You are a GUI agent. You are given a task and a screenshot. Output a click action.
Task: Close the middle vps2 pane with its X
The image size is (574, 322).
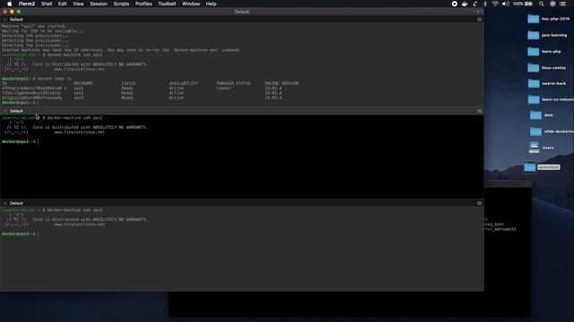click(4, 111)
